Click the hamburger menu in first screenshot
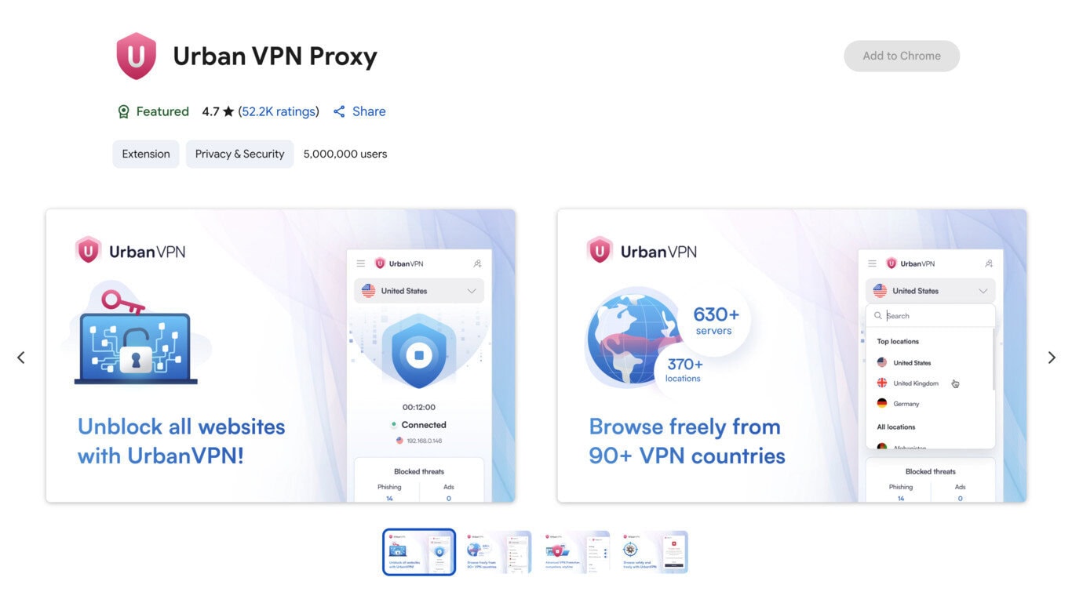The image size is (1072, 610). pyautogui.click(x=361, y=263)
